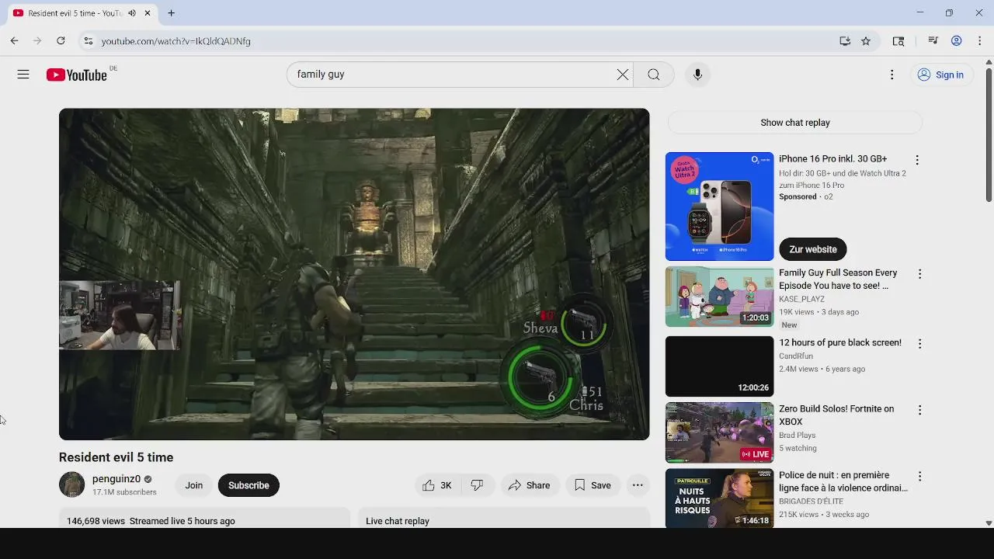This screenshot has height=559, width=994.
Task: Open the KASE_PLAYZ channel link
Action: pos(801,299)
